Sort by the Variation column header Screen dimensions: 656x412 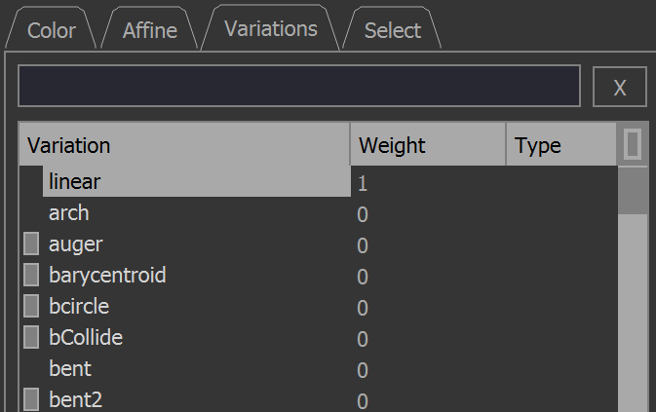184,144
